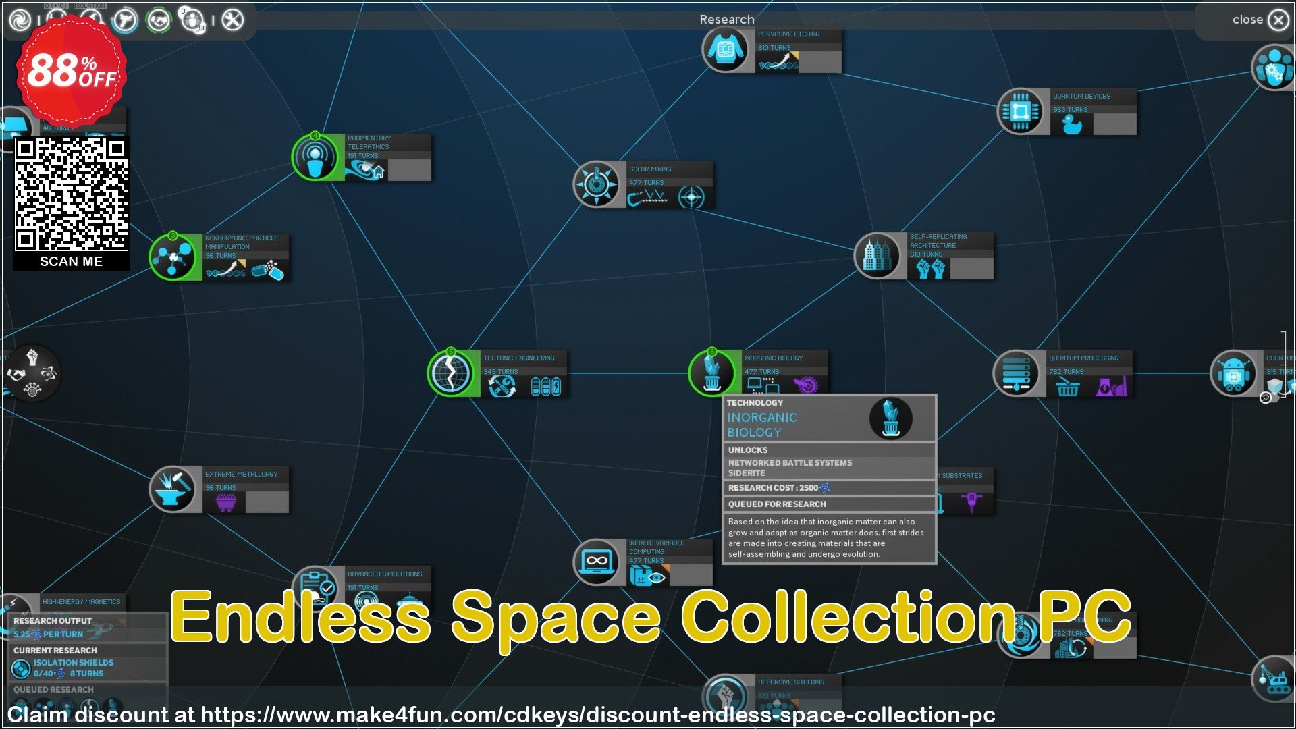Select the Rudimentary Telepathics technology icon
1296x729 pixels.
point(315,157)
